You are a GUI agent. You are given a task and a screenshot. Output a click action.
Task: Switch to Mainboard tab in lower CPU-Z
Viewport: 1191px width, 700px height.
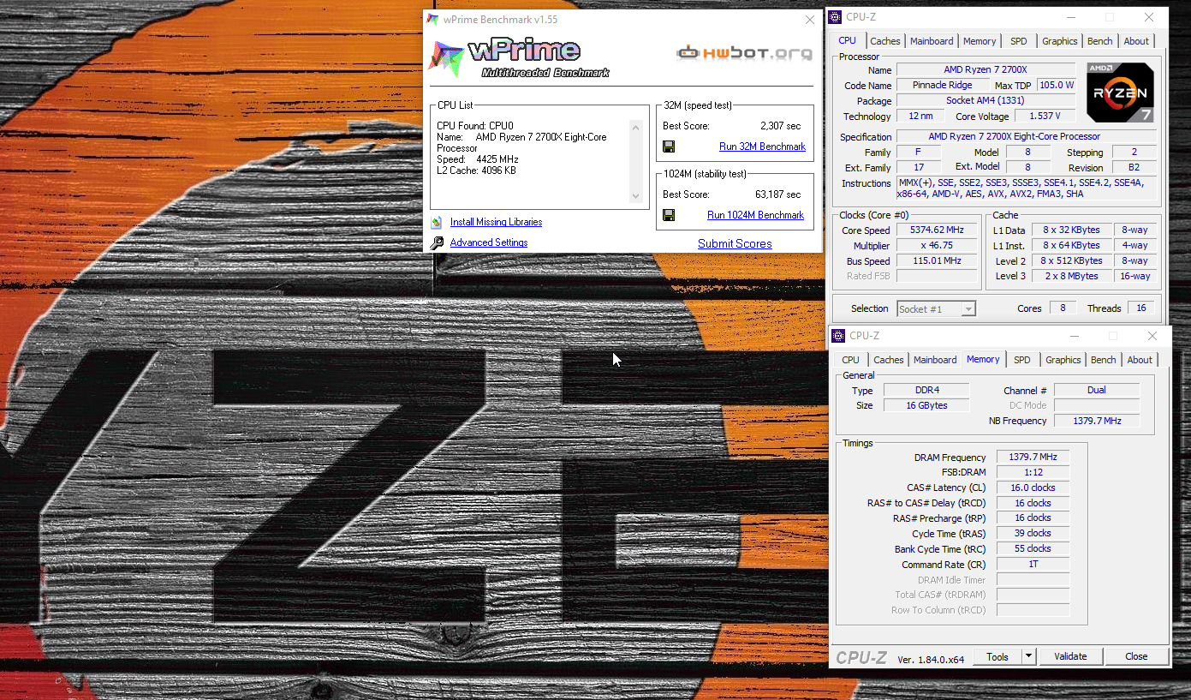tap(935, 360)
